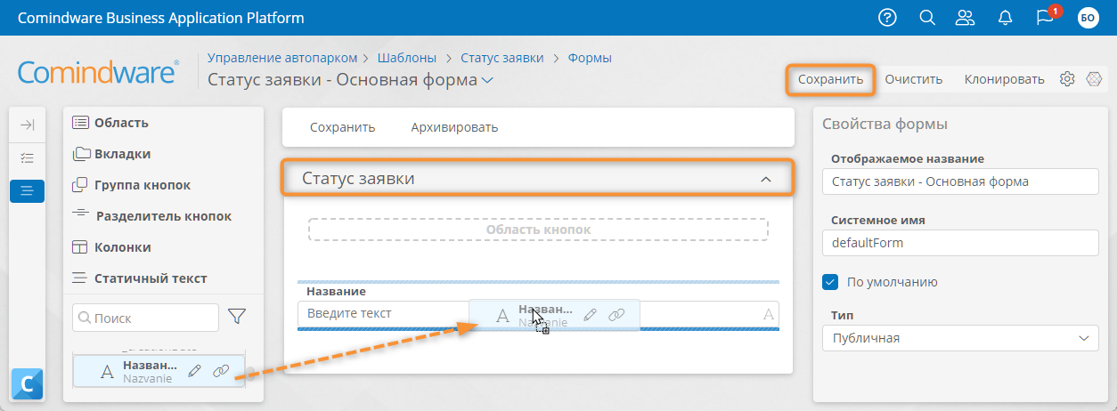
Task: Open the messages flag with red badge
Action: (x=1047, y=17)
